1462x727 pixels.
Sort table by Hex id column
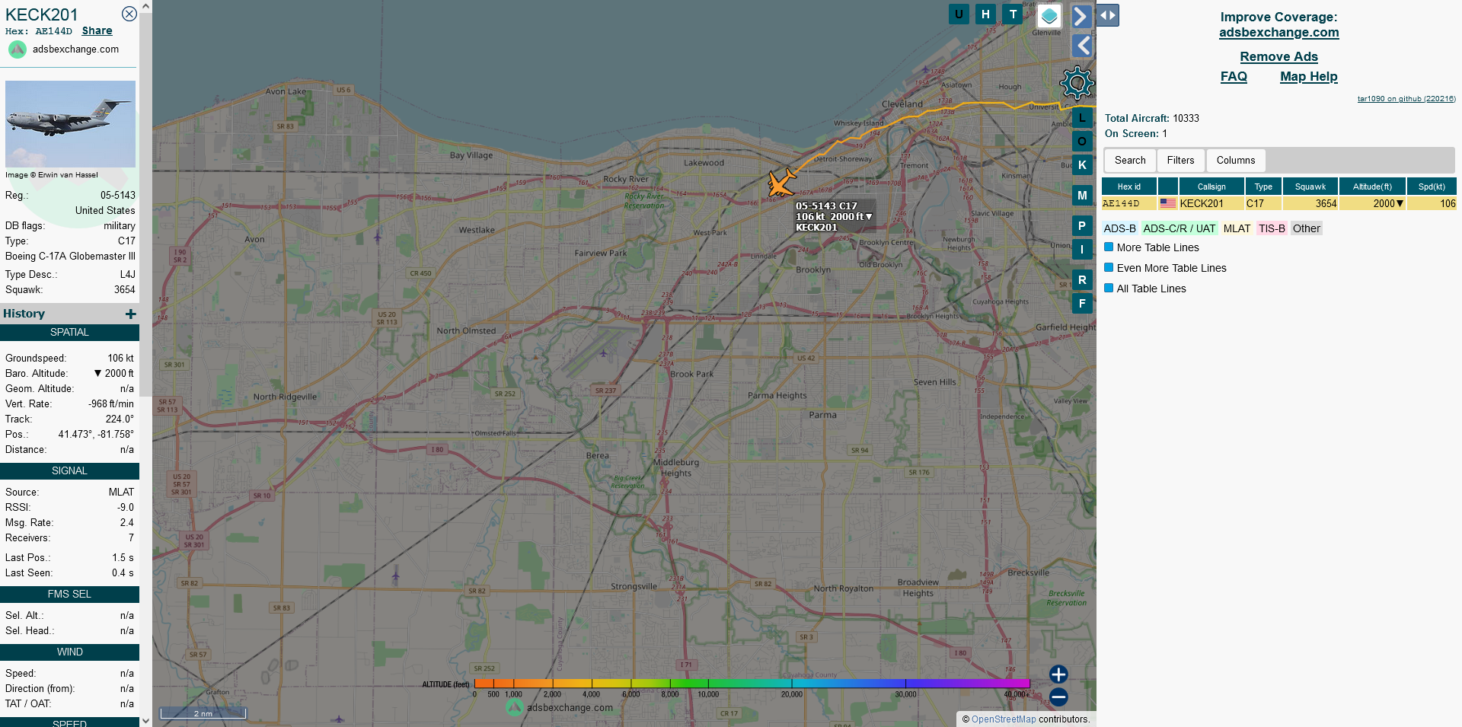pos(1129,187)
